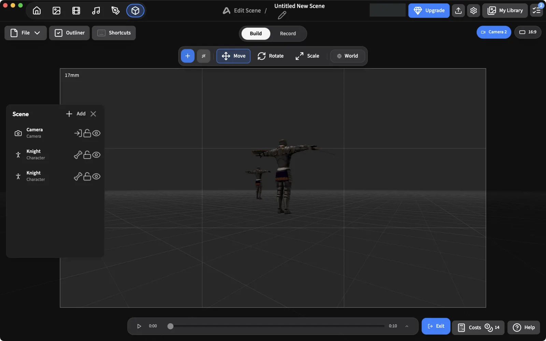Open the Image tools icon
Viewport: 546px width, 341px height.
click(57, 11)
